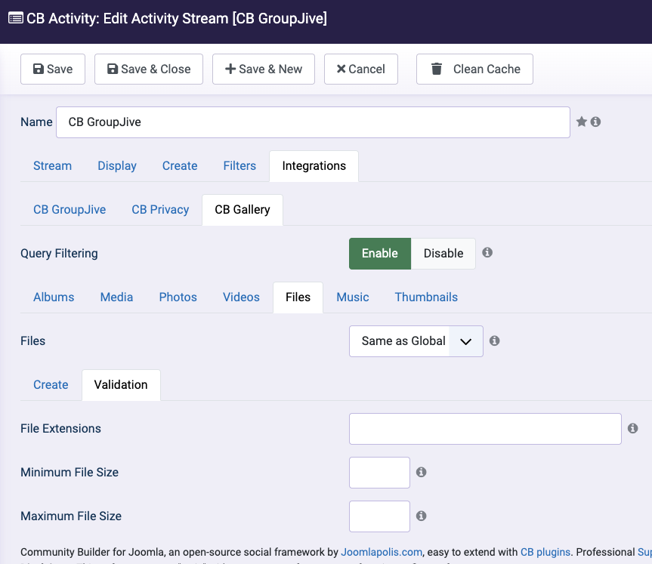The height and width of the screenshot is (564, 652).
Task: Open the Joomlapolis.com link
Action: (x=382, y=552)
